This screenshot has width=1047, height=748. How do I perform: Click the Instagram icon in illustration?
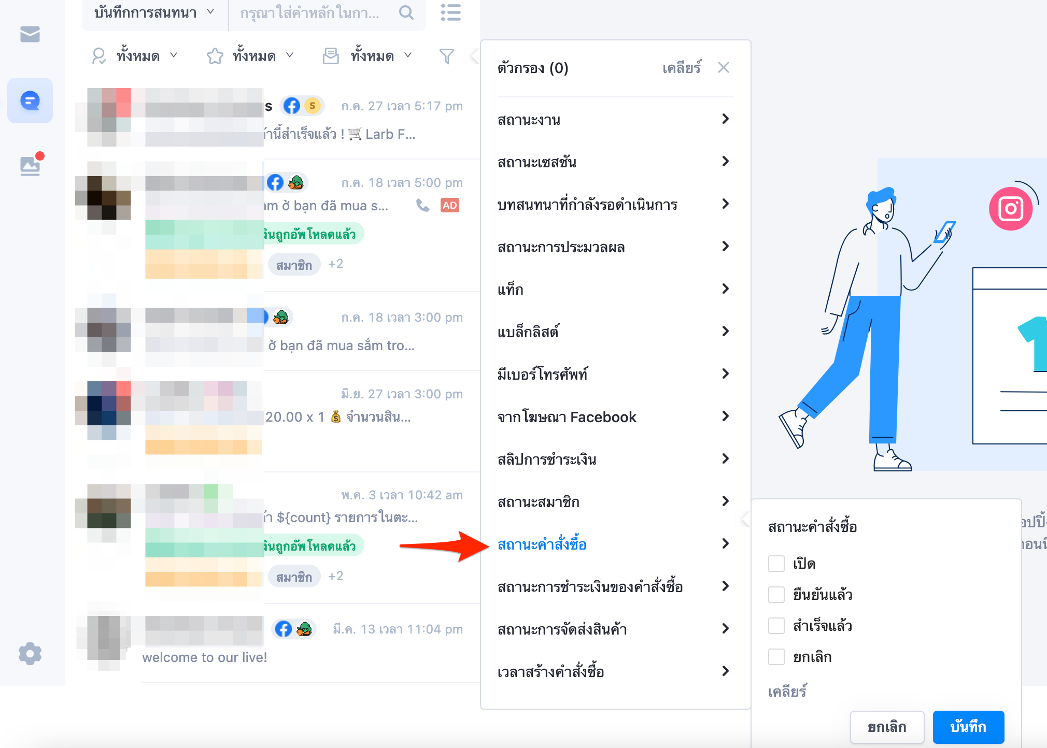pos(1011,209)
